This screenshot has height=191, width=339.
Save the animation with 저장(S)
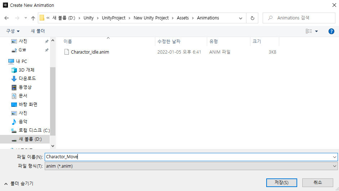pos(281,183)
